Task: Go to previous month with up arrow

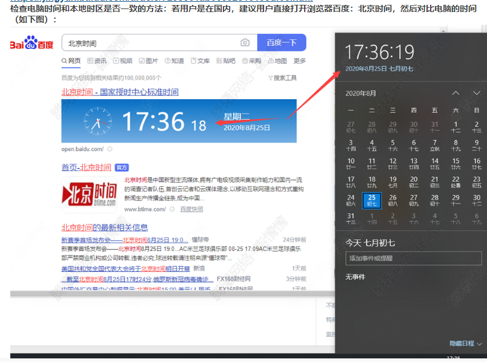Action: point(456,93)
